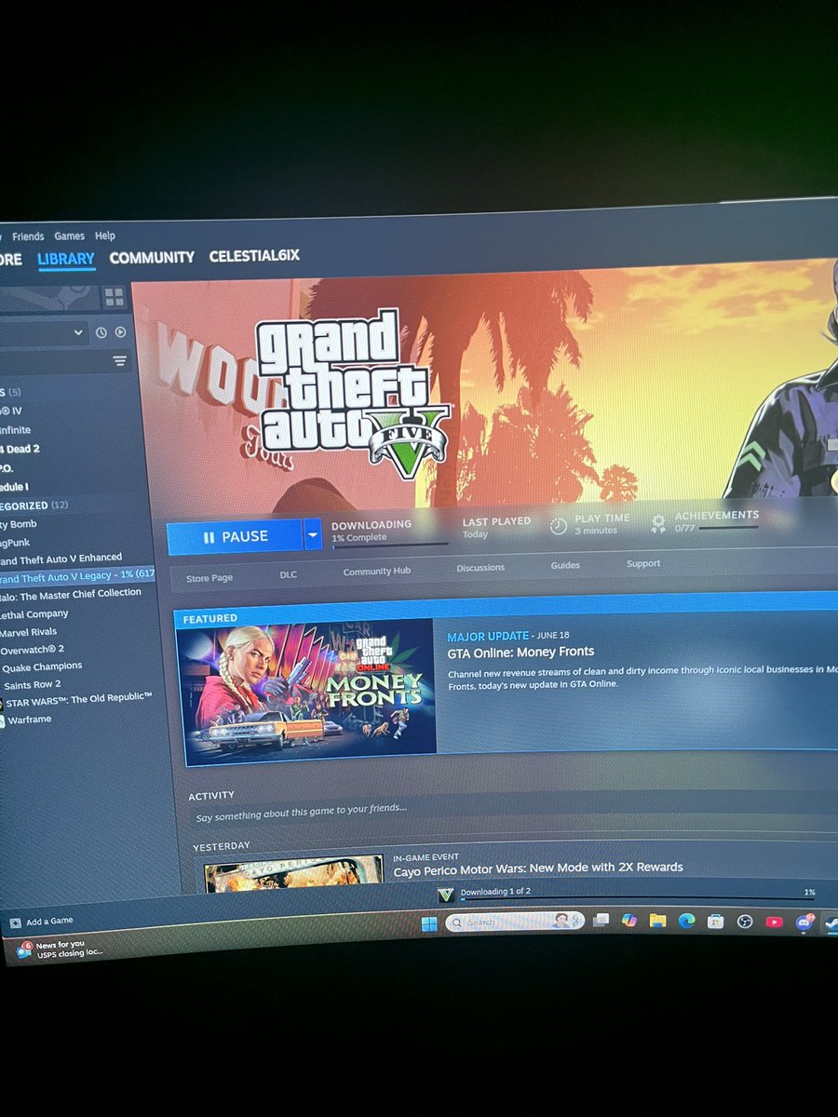Open the DLC link
The image size is (838, 1117).
point(289,574)
